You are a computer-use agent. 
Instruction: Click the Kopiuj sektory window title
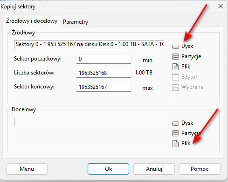[18, 7]
